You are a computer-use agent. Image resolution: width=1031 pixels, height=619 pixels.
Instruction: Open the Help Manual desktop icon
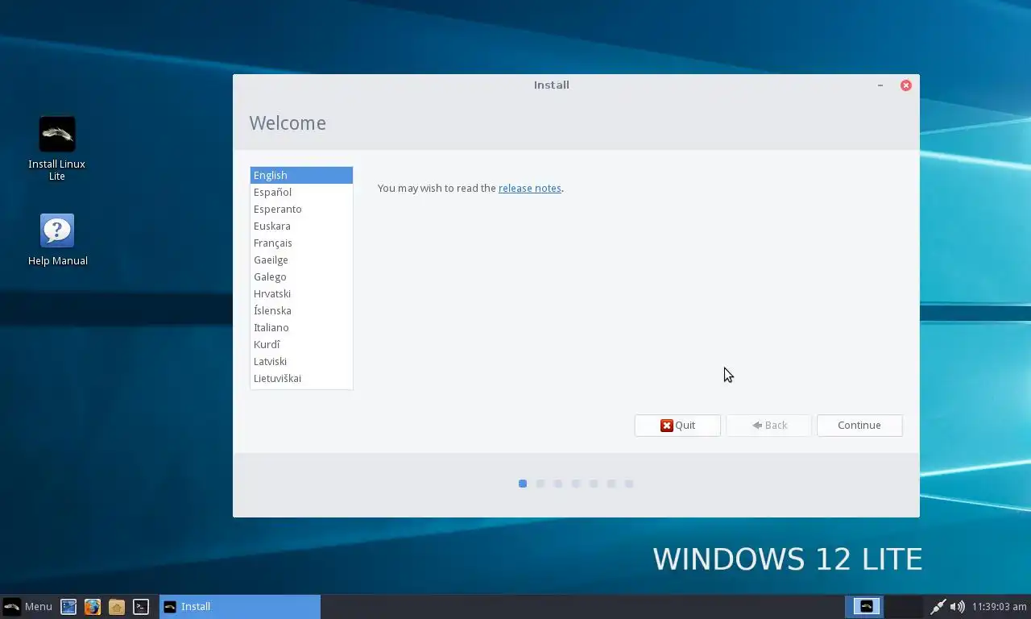(x=57, y=240)
